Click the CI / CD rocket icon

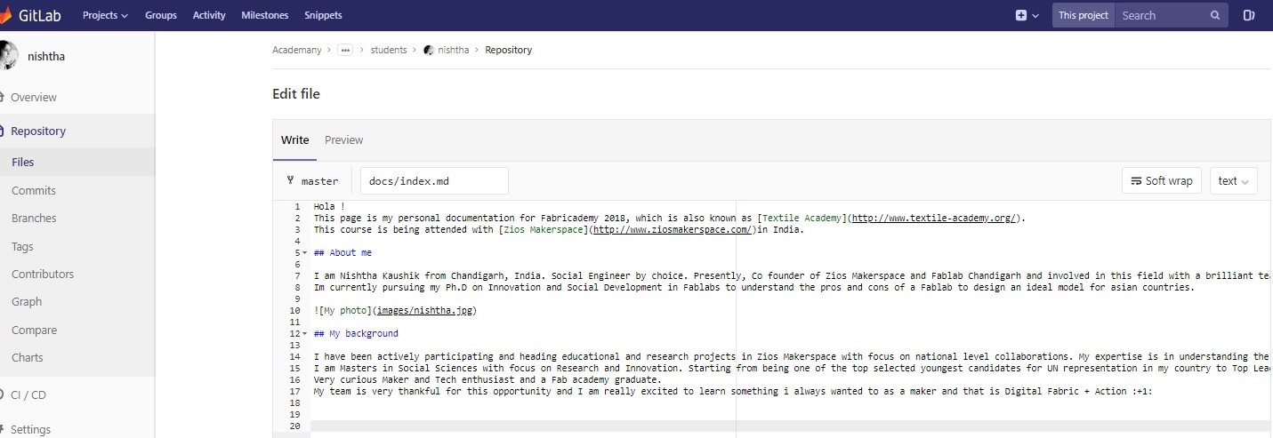2,394
